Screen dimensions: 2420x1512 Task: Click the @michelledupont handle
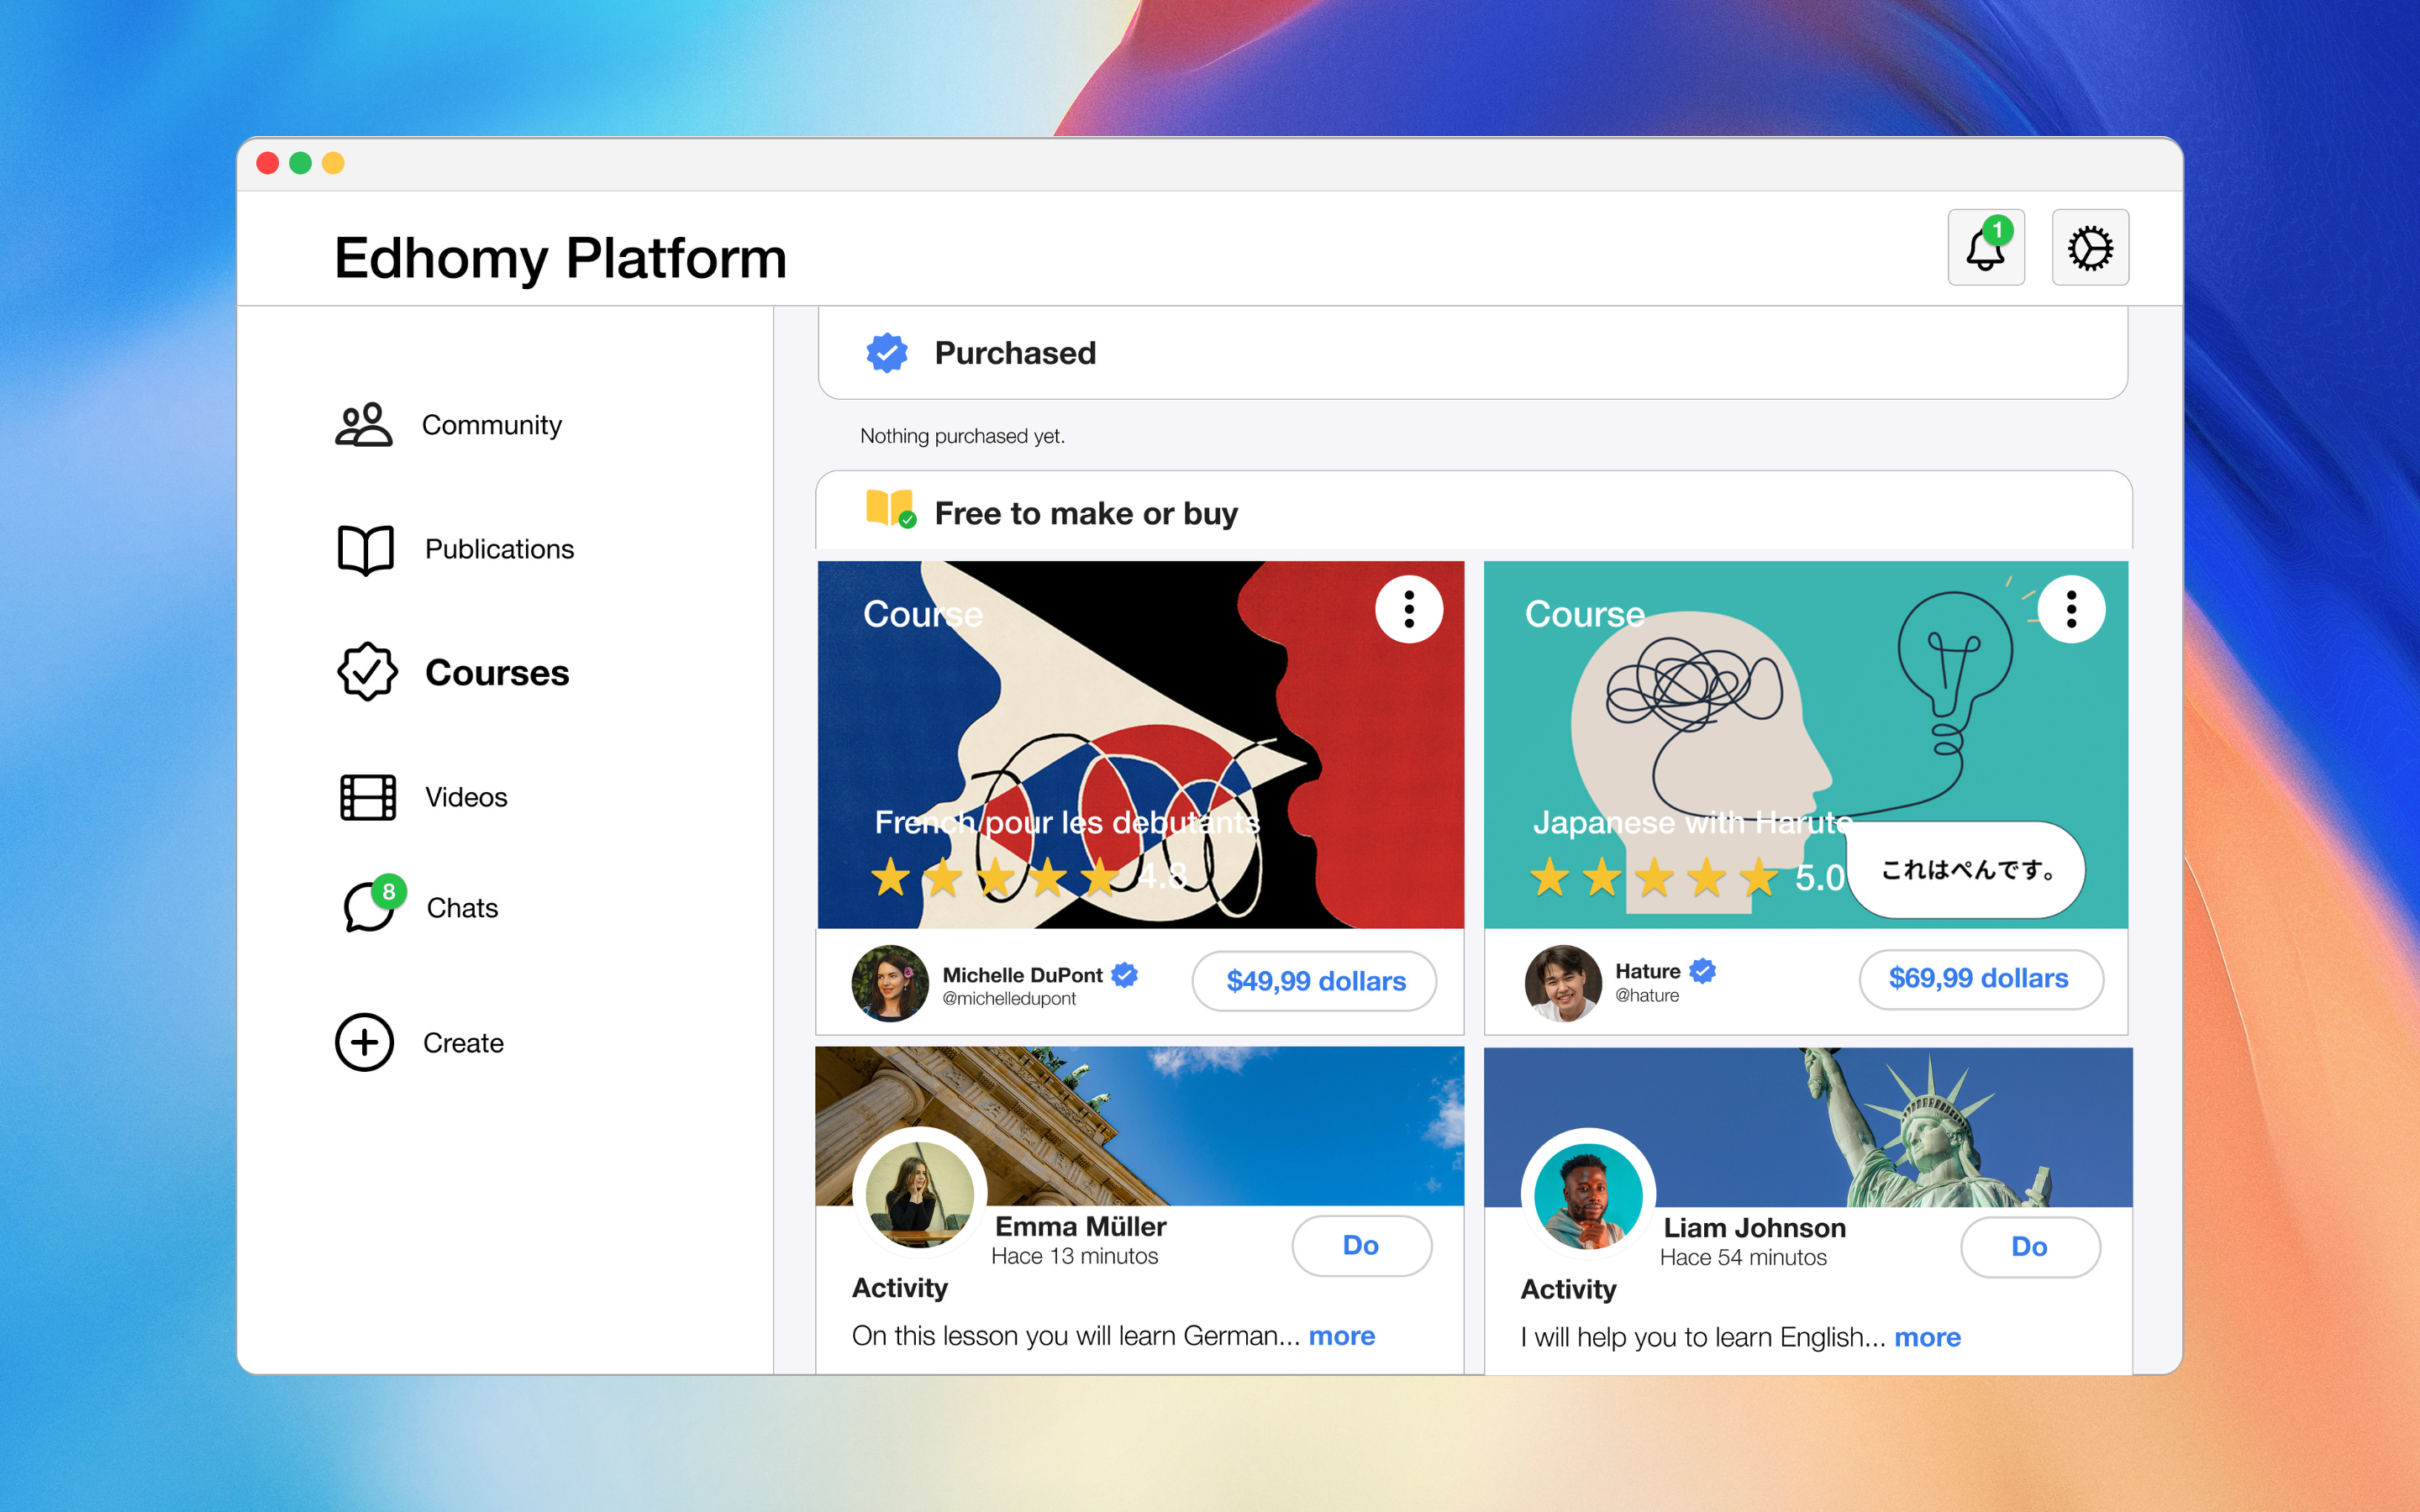click(1009, 999)
